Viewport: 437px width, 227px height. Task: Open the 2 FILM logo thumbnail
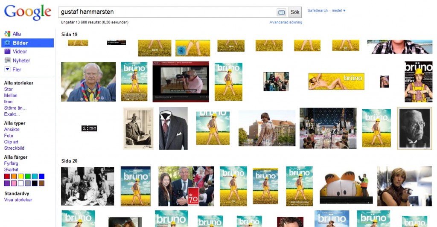[89, 128]
